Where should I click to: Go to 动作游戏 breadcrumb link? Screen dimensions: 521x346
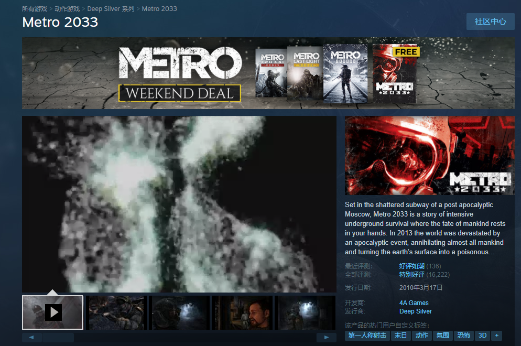point(67,8)
